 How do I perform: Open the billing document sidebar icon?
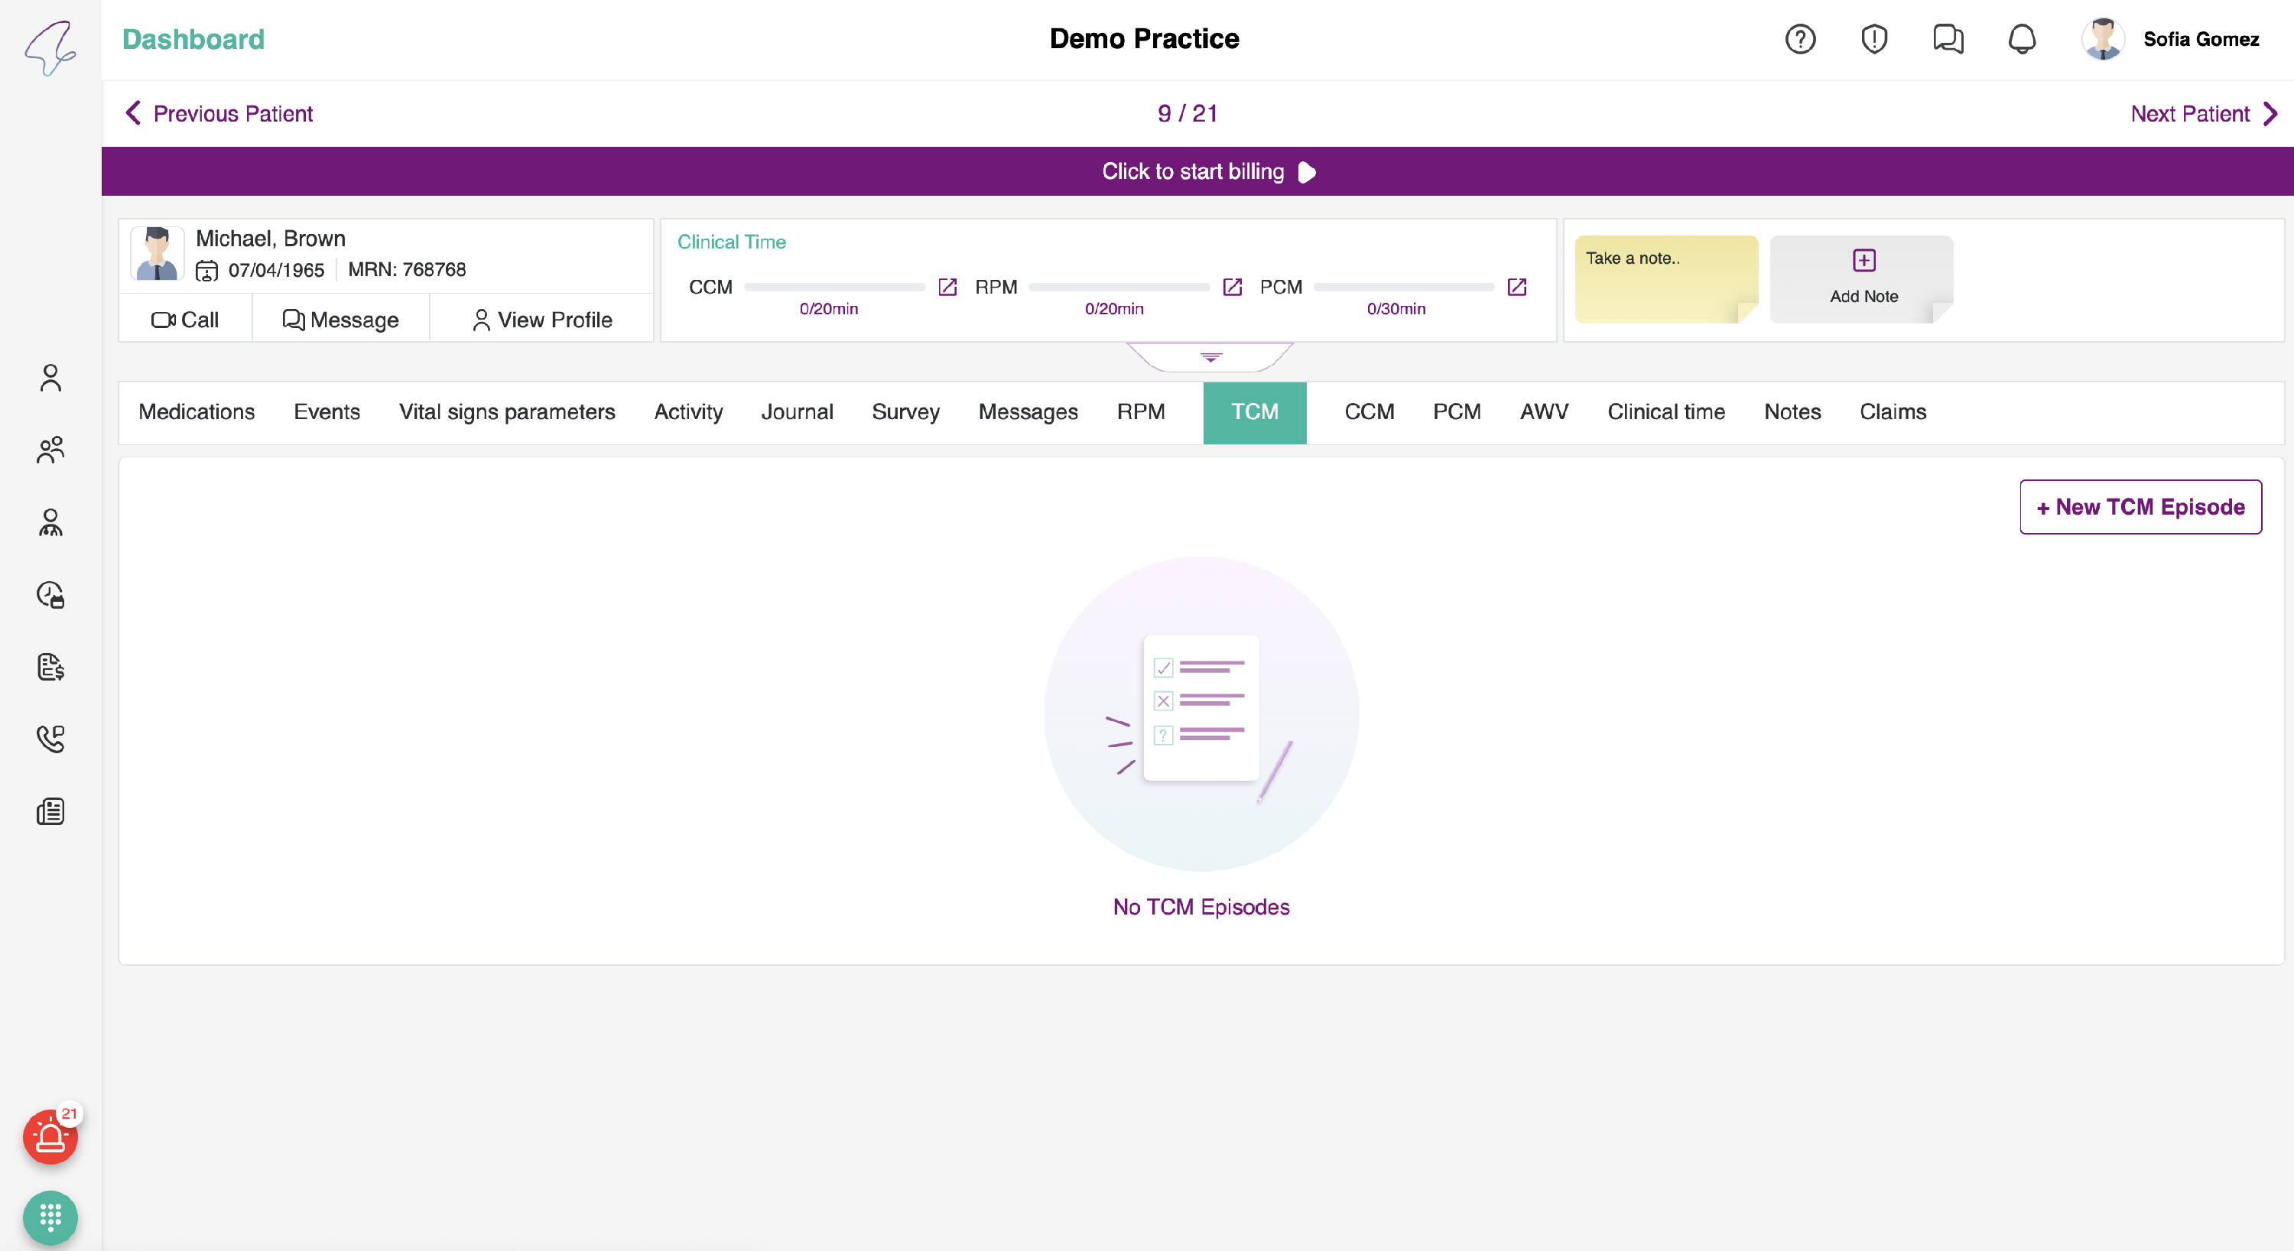point(50,667)
